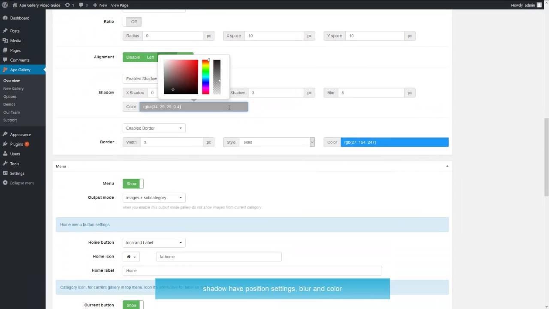Open Overview submenu item

coord(12,81)
